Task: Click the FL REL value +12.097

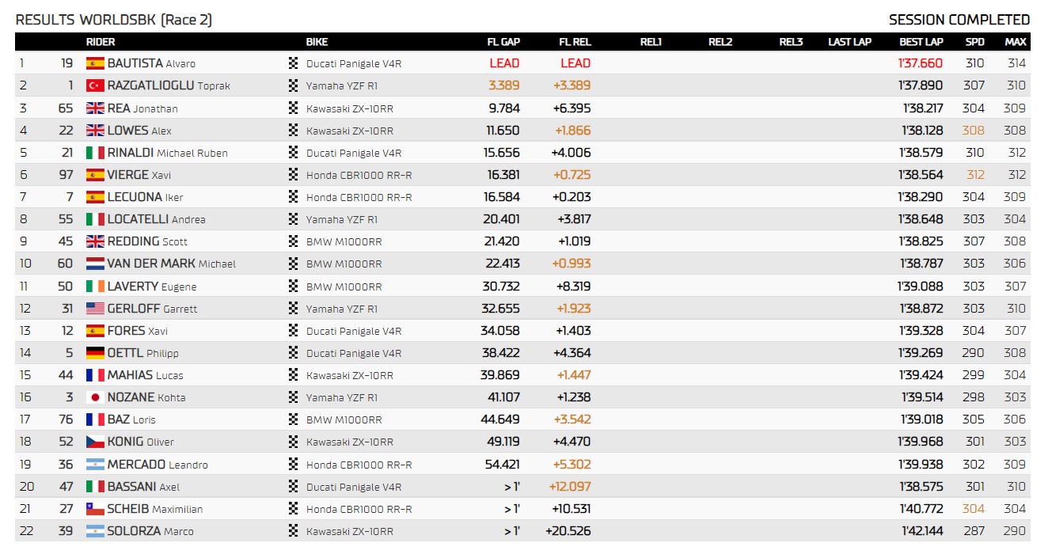Action: click(570, 487)
